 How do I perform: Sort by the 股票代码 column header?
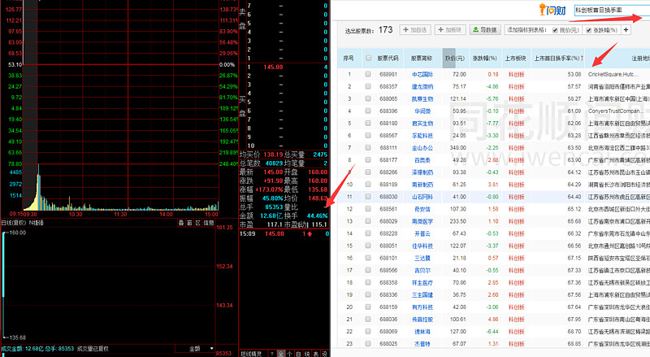point(388,59)
